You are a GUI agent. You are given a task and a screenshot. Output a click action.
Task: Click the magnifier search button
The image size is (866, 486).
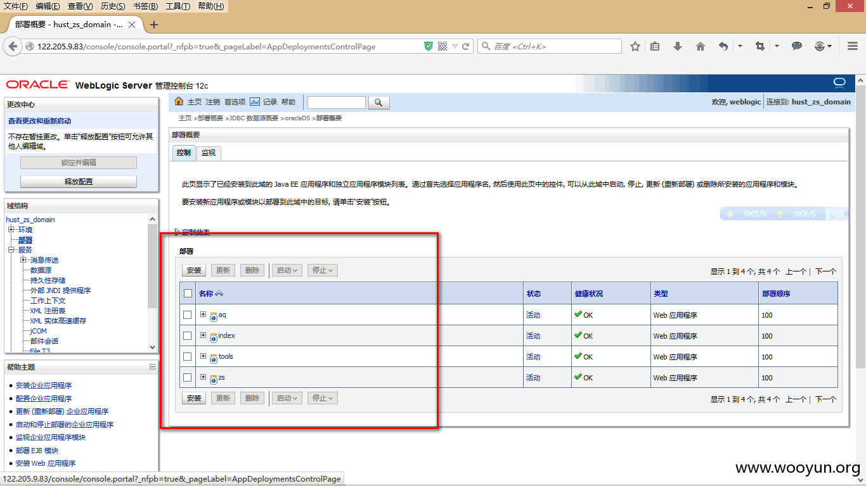click(x=378, y=103)
